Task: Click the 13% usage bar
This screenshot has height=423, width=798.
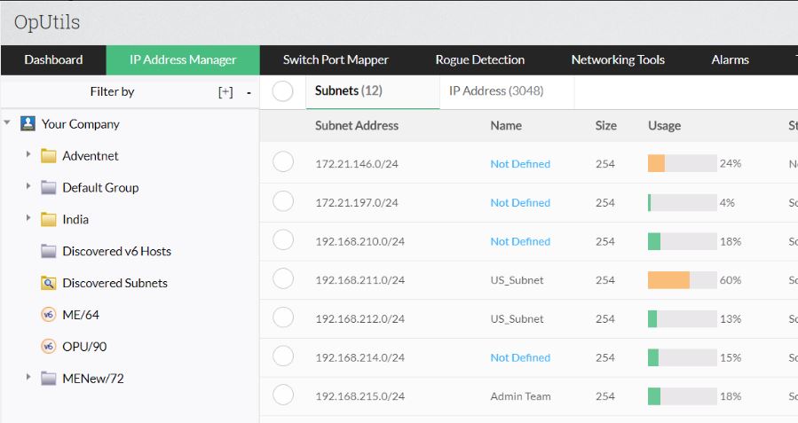Action: point(682,318)
